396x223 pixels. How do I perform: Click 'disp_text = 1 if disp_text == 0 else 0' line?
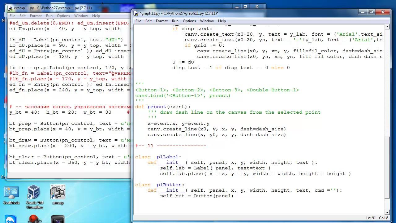[x=231, y=68]
